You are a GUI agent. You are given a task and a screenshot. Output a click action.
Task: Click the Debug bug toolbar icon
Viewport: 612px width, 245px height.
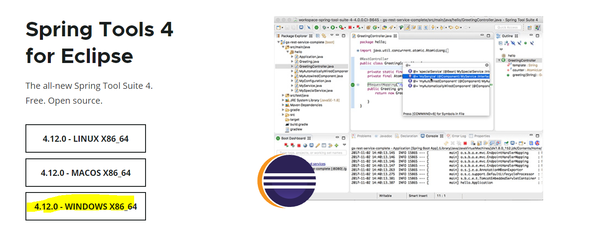pyautogui.click(x=323, y=28)
